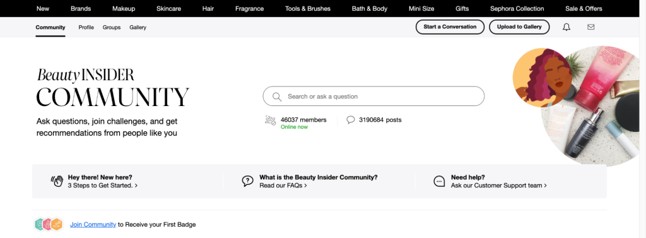Viewport: 646px width, 238px height.
Task: Click the Start a Conversation button
Action: (450, 27)
